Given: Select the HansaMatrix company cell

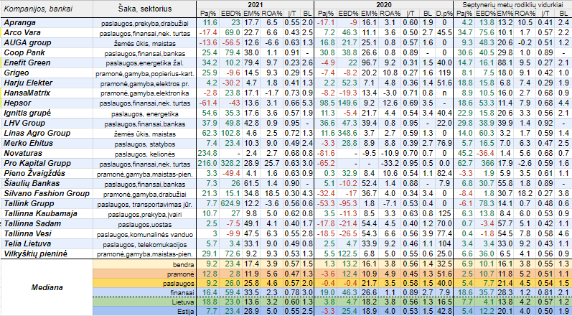Looking at the screenshot, I should click(47, 93).
